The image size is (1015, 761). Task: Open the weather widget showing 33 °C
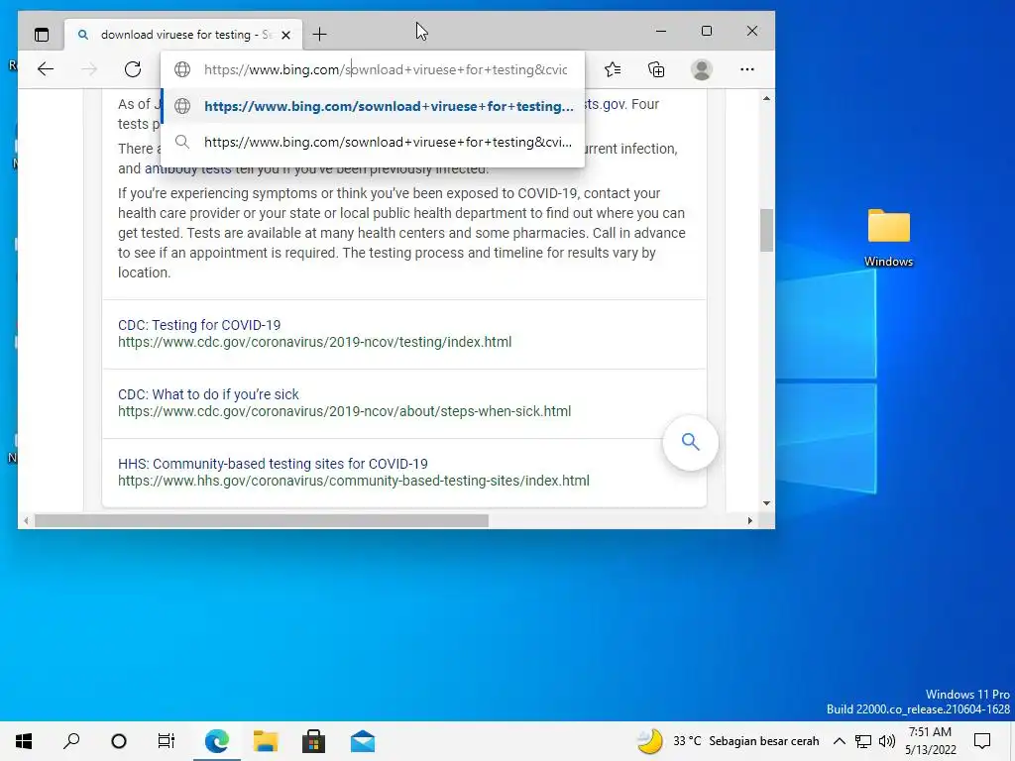pos(728,741)
